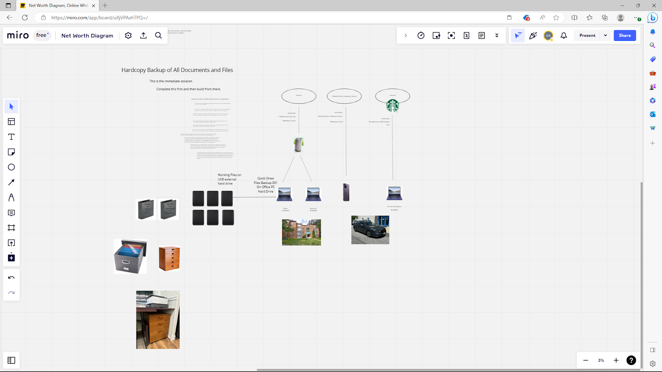The width and height of the screenshot is (662, 372).
Task: Zoom out with minus button
Action: (x=585, y=360)
